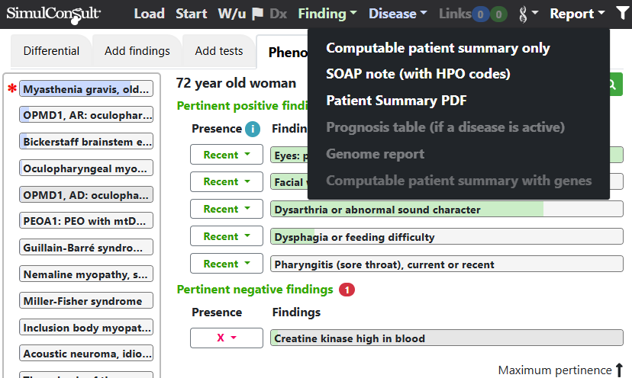Select SOAP note (with HPO codes)
Image resolution: width=632 pixels, height=378 pixels.
pos(418,74)
